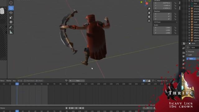Switch perspective/orthographic grid icon

(x=149, y=21)
